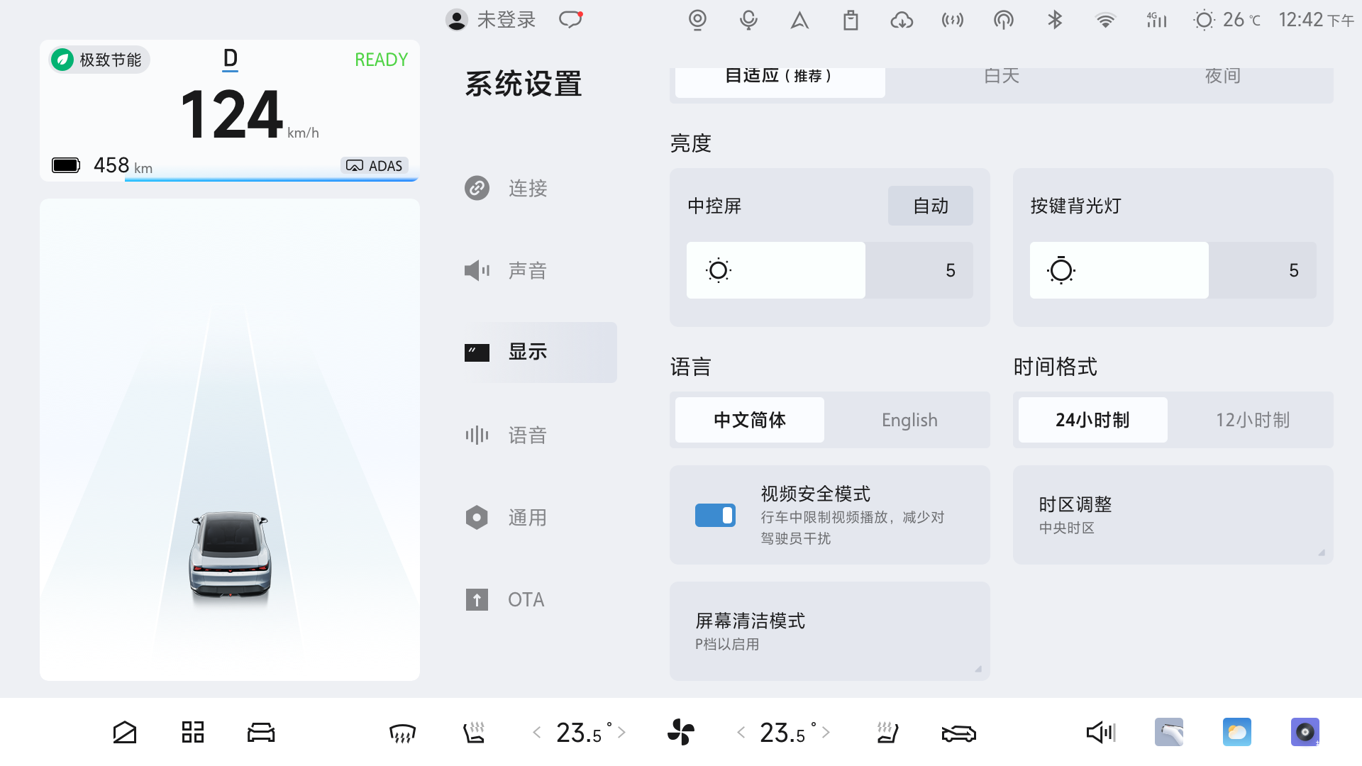Switch to night display mode tab
The image size is (1362, 766).
[1222, 78]
